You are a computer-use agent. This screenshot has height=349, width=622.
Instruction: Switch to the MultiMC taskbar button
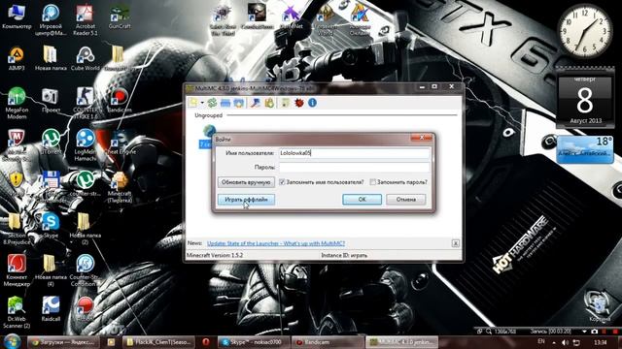[x=401, y=342]
